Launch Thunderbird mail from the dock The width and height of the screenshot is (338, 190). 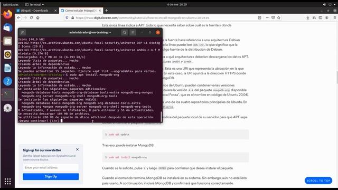click(7, 28)
